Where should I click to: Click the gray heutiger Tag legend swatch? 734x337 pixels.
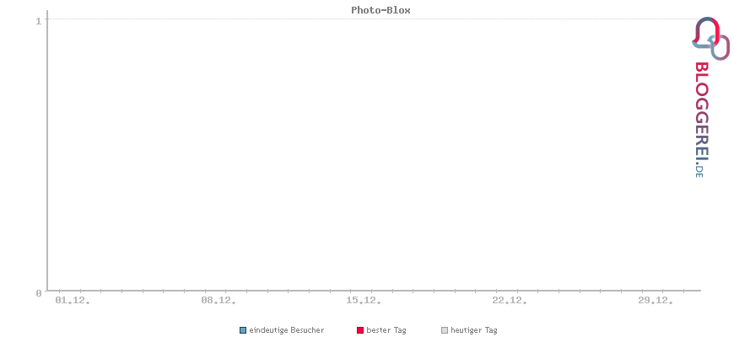tap(445, 330)
